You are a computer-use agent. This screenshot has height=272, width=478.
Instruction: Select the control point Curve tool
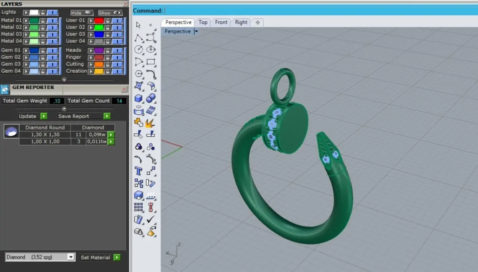(x=151, y=37)
